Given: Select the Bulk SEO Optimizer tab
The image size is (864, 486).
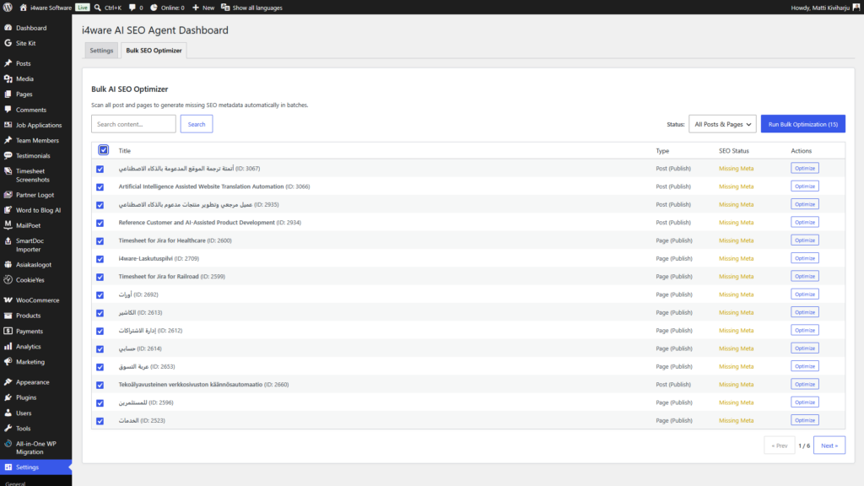Looking at the screenshot, I should pos(154,50).
